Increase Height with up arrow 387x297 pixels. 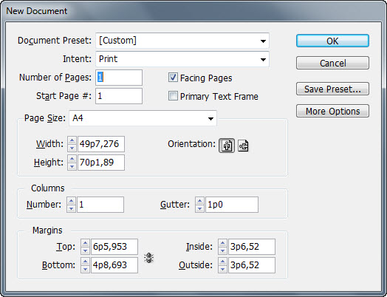click(72, 159)
